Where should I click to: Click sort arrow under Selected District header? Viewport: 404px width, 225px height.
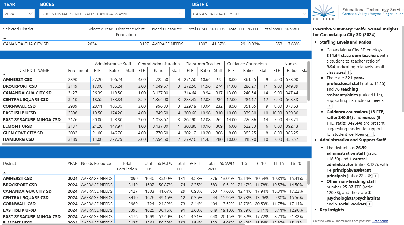(5, 38)
